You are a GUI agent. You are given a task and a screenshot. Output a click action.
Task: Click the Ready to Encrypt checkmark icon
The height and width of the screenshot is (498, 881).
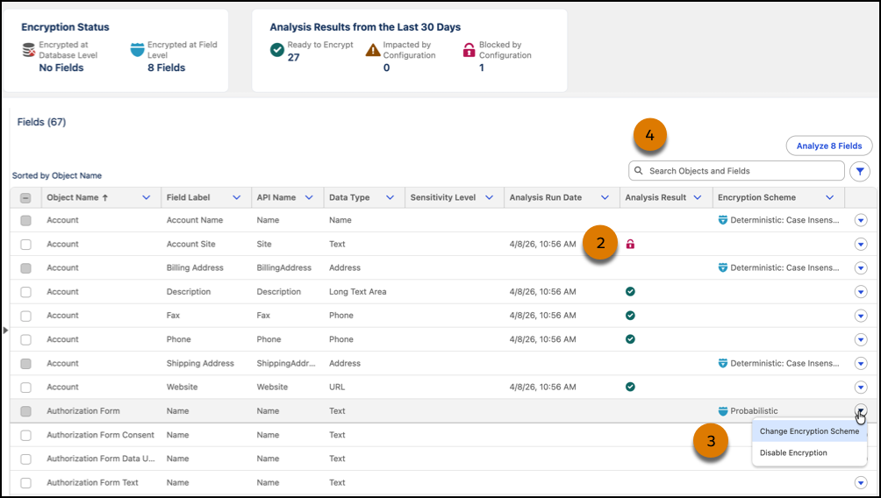coord(277,50)
